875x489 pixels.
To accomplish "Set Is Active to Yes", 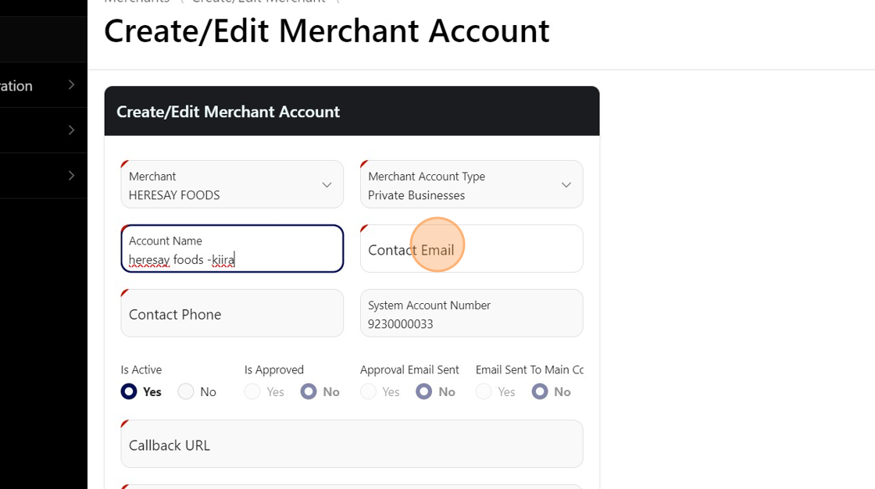I will pyautogui.click(x=129, y=391).
